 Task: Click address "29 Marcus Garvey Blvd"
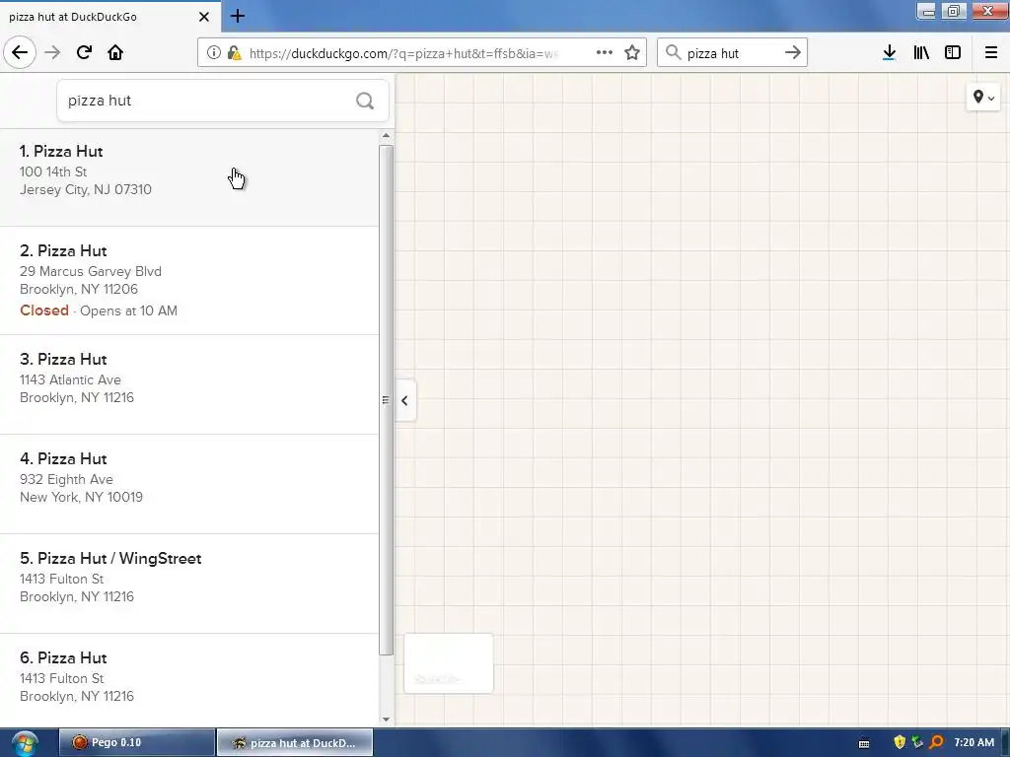[x=90, y=272]
